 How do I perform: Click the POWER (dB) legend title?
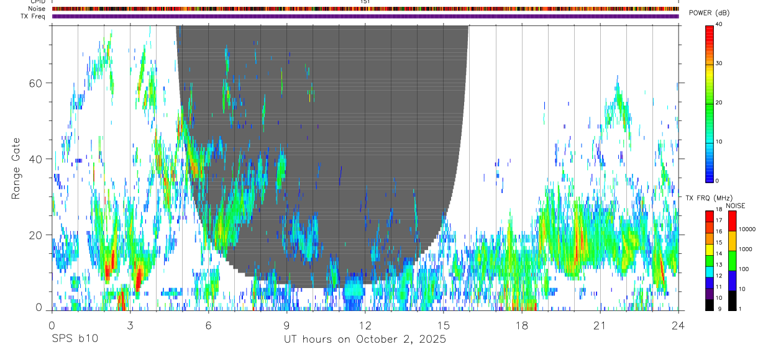pos(709,14)
